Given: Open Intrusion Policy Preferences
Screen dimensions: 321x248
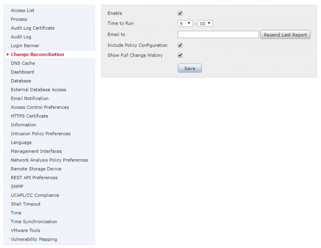Looking at the screenshot, I should tap(41, 133).
